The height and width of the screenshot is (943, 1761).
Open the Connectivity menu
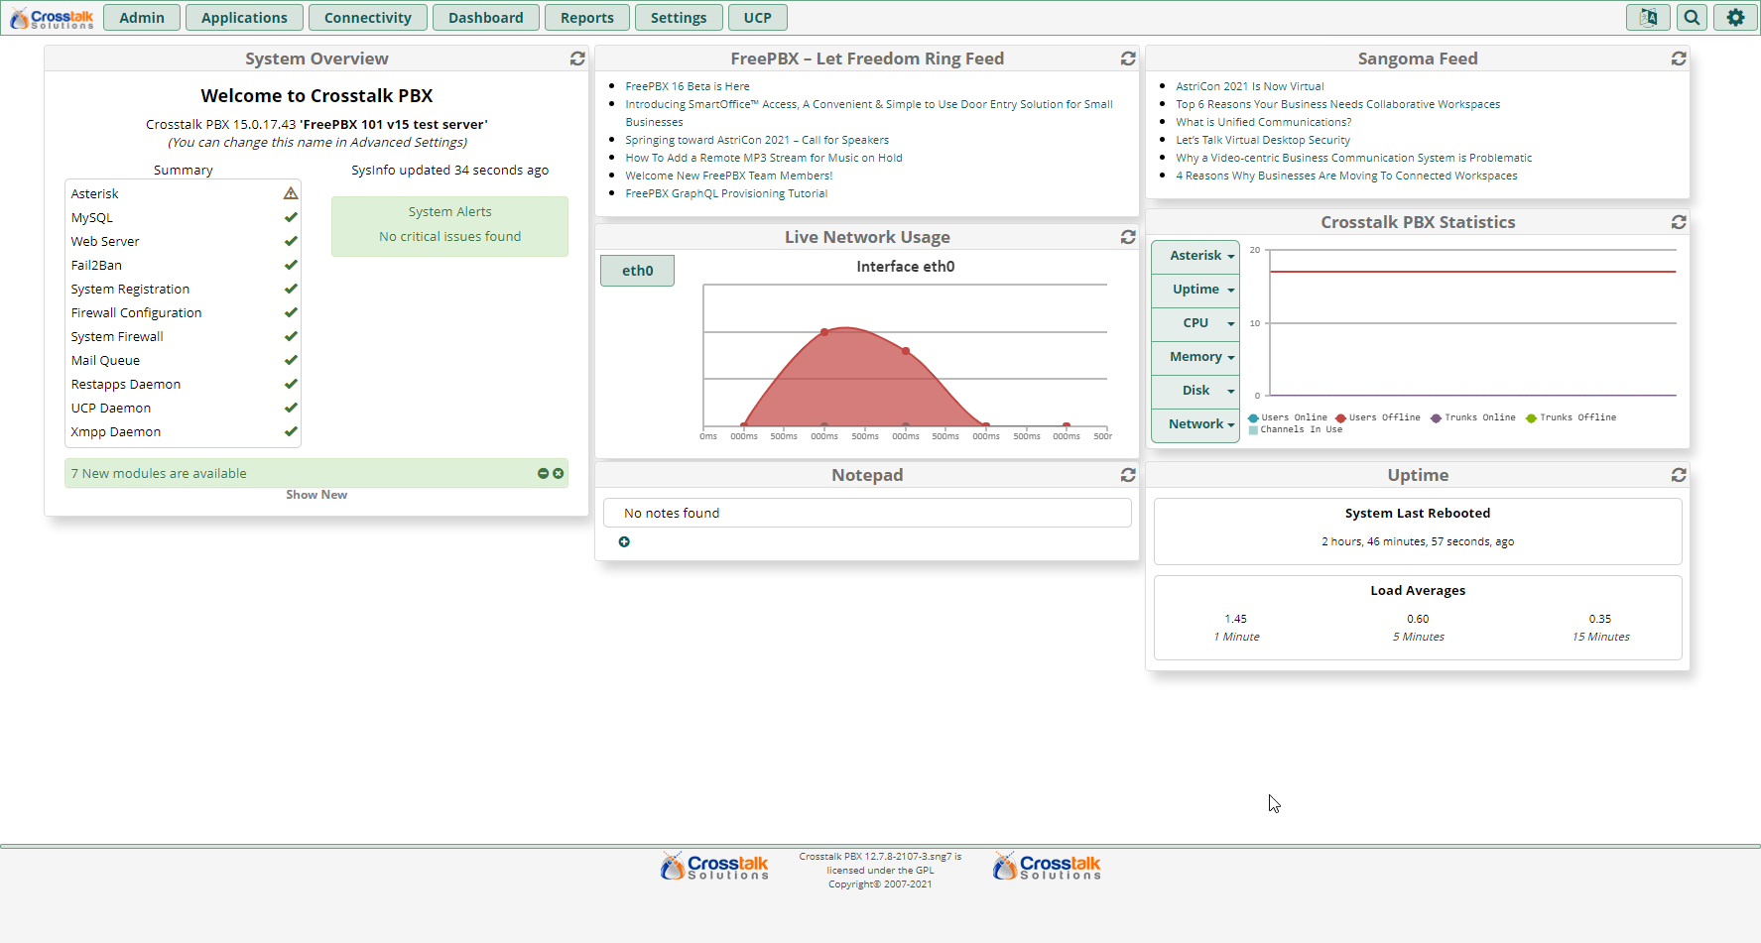click(x=368, y=18)
